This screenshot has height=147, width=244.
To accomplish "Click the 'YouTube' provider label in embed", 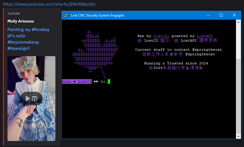I will pyautogui.click(x=13, y=13).
